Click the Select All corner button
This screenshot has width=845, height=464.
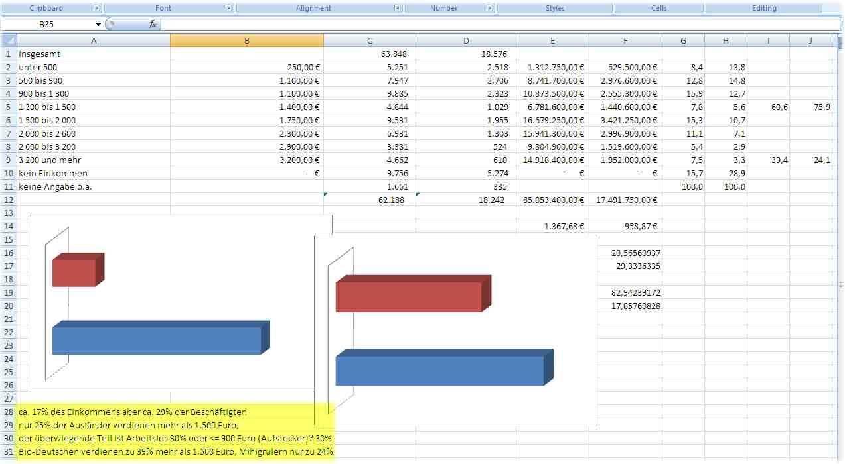coord(8,41)
